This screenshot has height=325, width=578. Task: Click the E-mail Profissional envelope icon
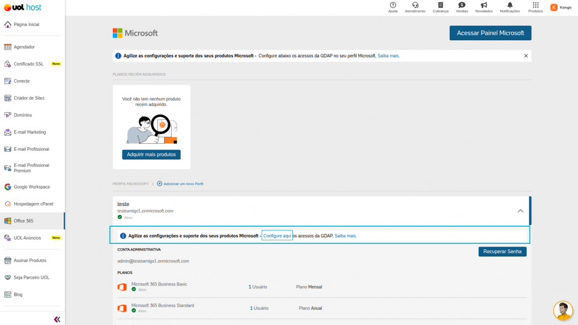[8, 149]
